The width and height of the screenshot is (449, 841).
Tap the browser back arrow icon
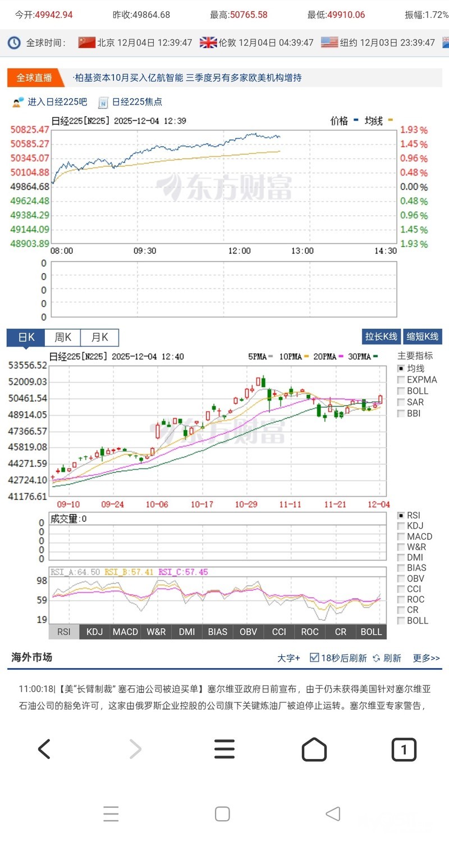pos(44,749)
